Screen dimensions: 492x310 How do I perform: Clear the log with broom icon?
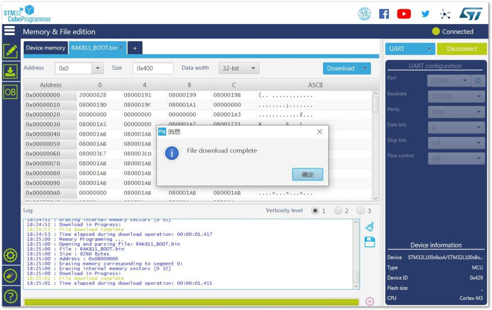pos(369,227)
